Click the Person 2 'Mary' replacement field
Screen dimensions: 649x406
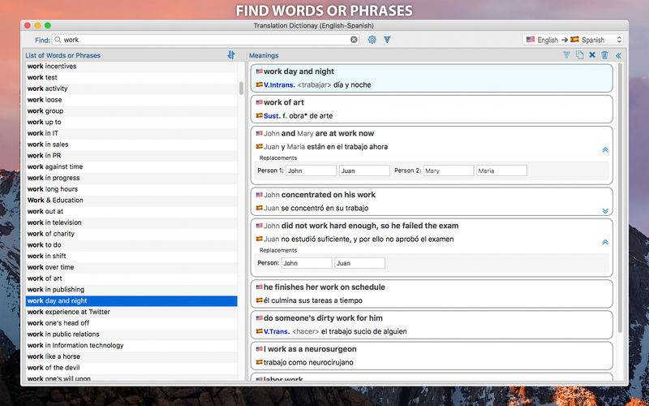tap(447, 171)
